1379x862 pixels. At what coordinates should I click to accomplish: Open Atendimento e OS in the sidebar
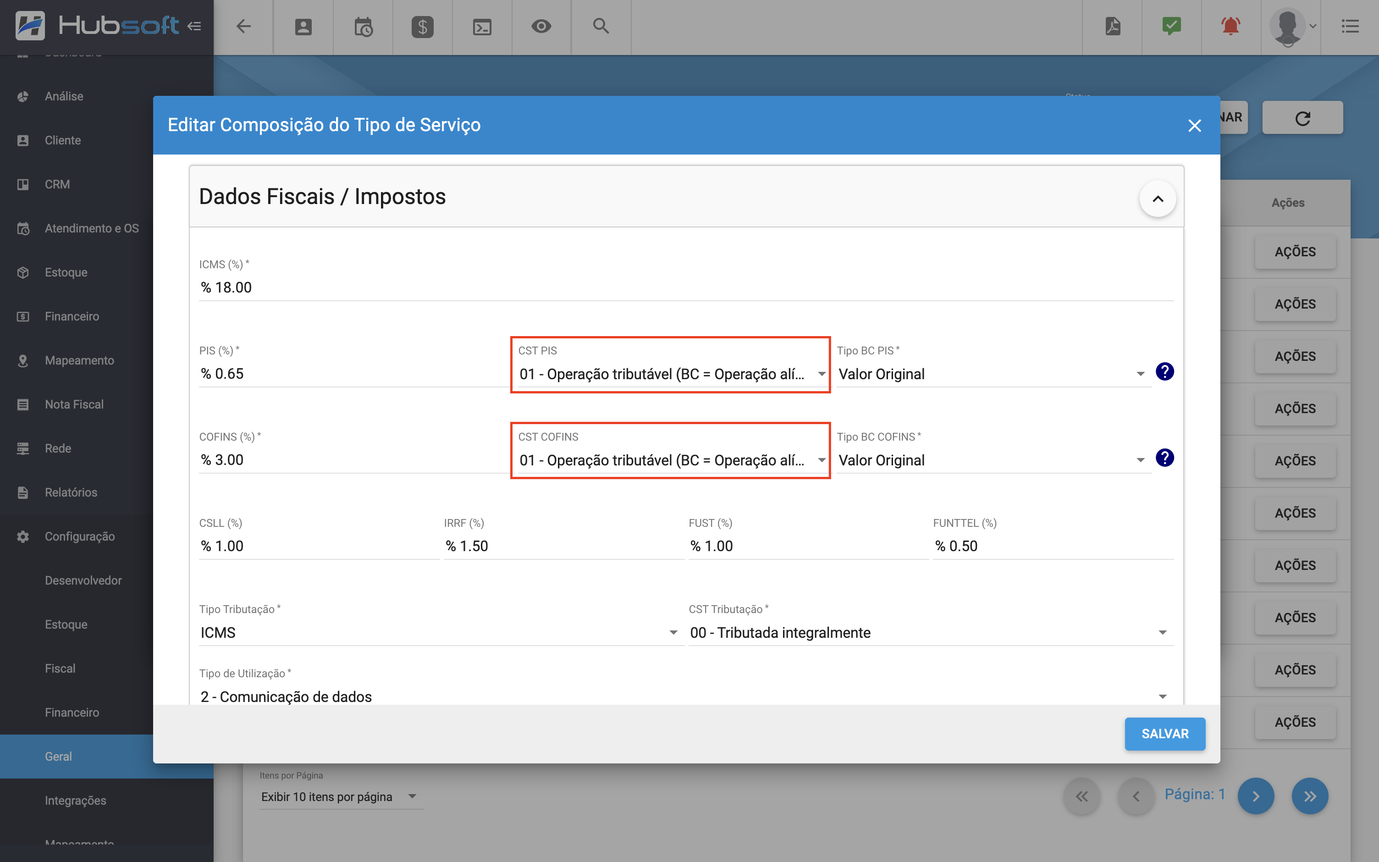point(91,228)
